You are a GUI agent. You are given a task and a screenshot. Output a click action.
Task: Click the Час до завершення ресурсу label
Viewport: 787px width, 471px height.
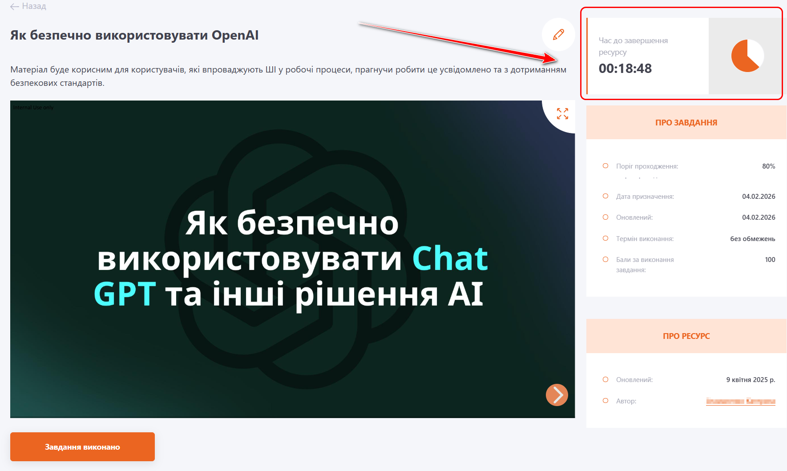[x=633, y=46]
